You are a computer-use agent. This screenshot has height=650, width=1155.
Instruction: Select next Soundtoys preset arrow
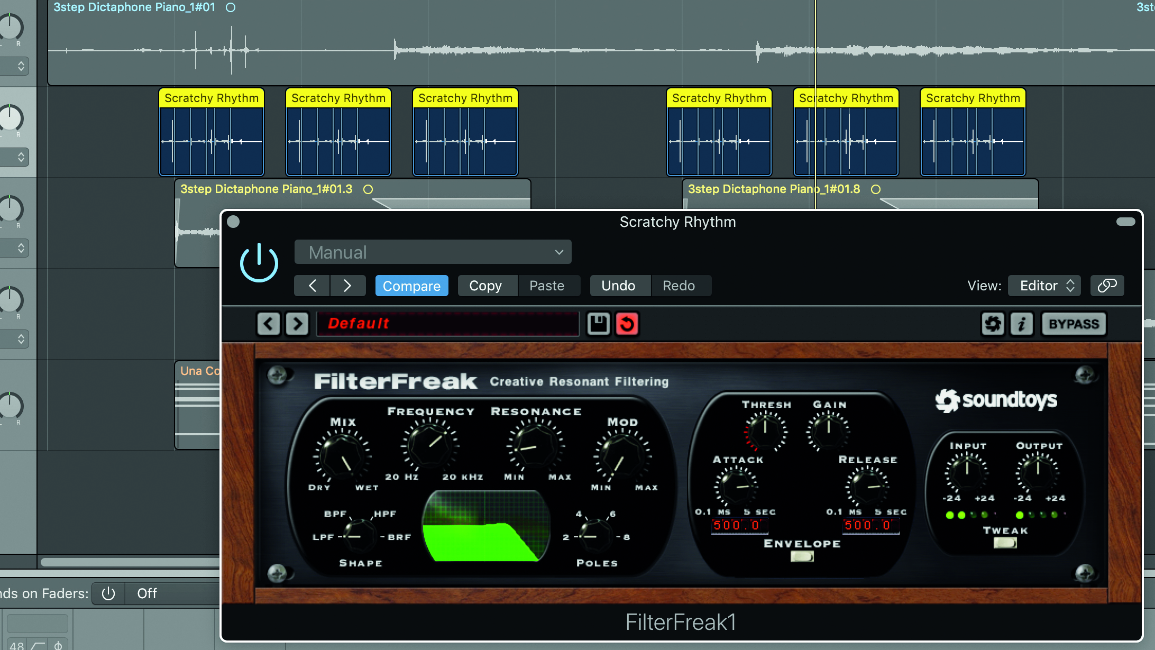click(x=297, y=323)
